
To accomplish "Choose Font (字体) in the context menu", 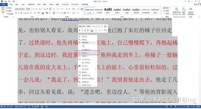I will (88, 53).
